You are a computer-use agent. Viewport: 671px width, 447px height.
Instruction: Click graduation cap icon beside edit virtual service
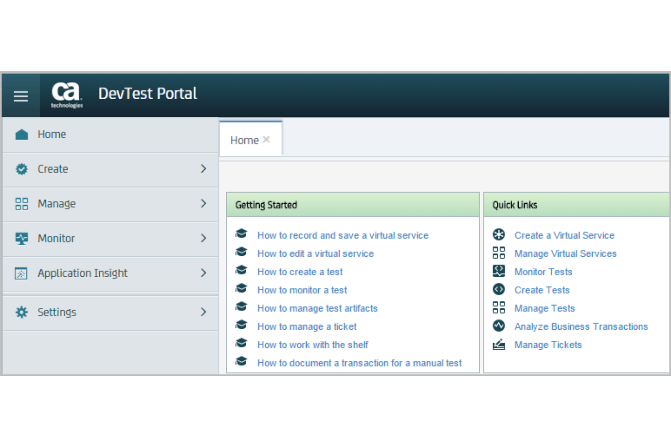[x=241, y=252]
